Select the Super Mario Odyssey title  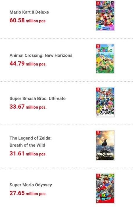[31, 185]
